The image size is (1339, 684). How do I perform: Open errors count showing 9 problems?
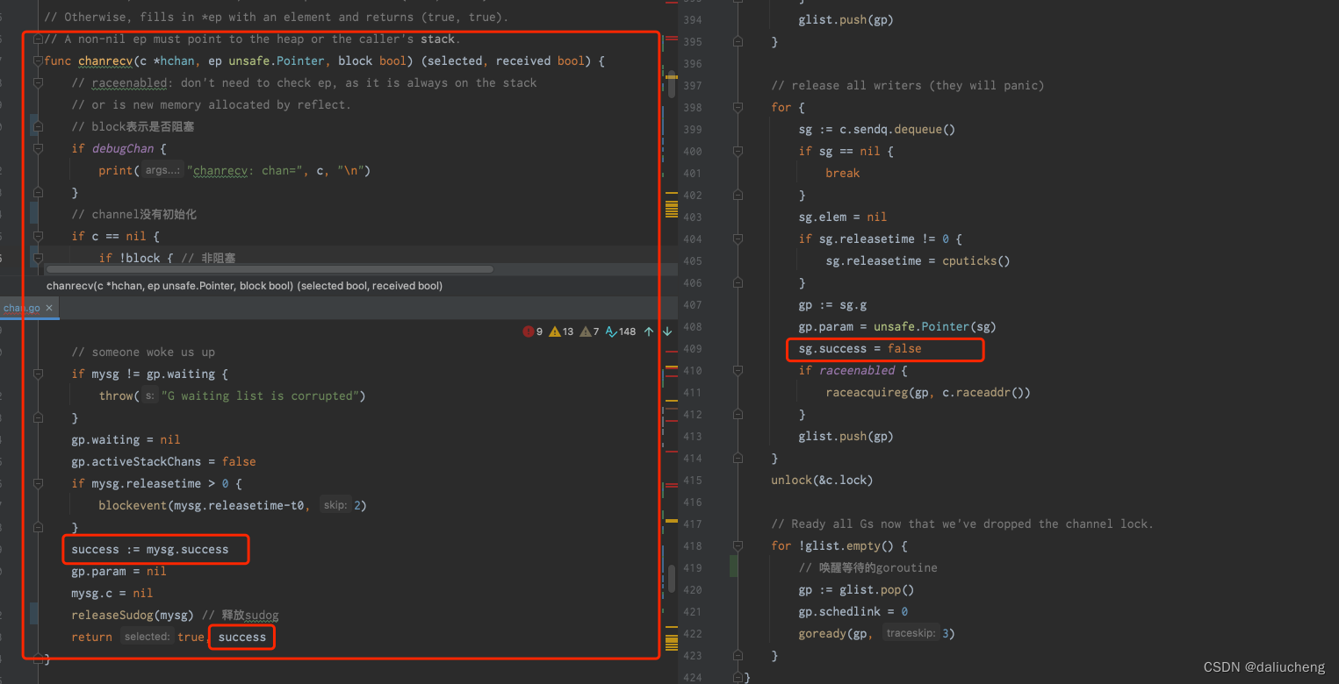click(533, 331)
